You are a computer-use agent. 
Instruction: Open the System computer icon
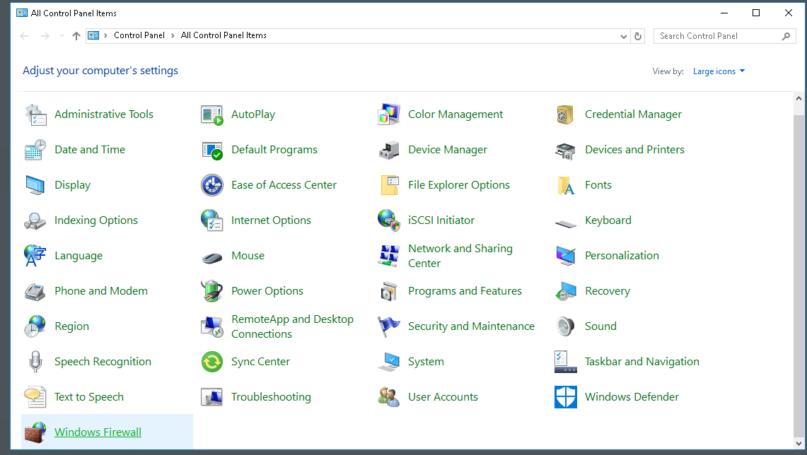pyautogui.click(x=388, y=362)
